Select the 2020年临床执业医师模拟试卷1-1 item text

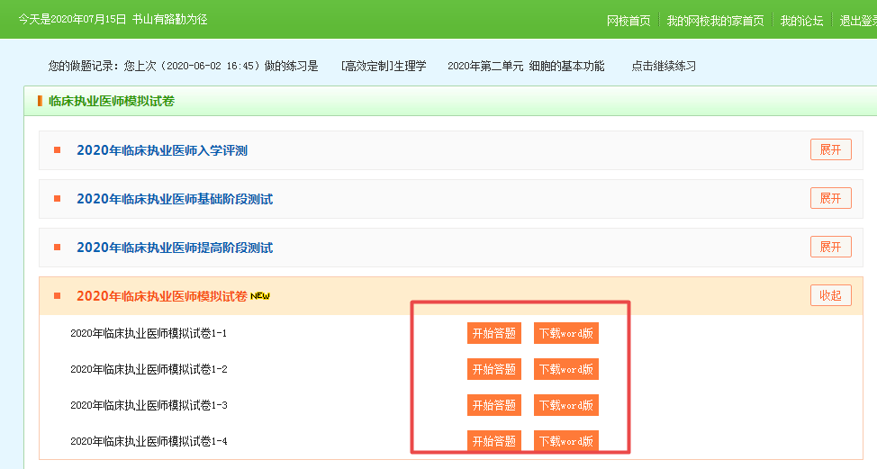[x=149, y=334]
